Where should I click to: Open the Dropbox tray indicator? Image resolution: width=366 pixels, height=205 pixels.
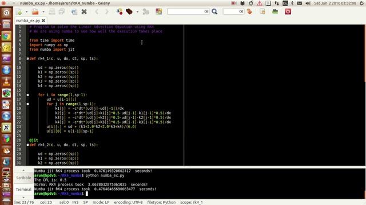pos(242,3)
